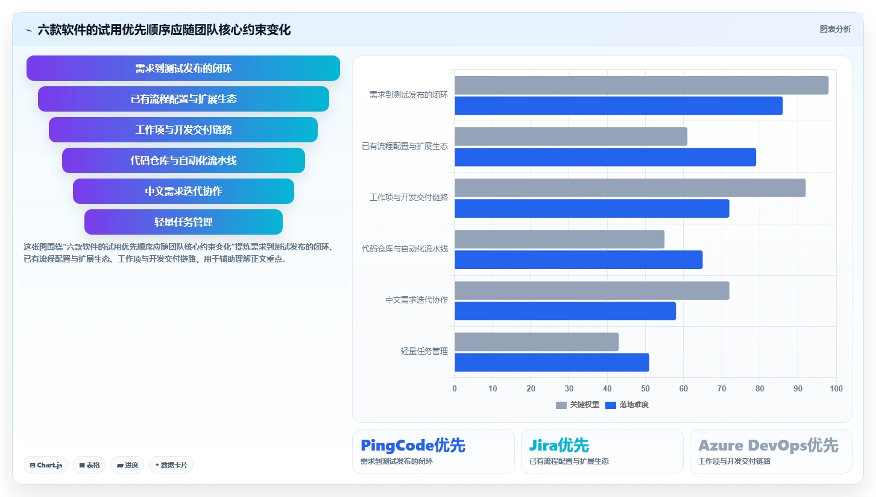Screen dimensions: 876x497
Task: Click the x-axis value 0
Action: click(x=455, y=388)
